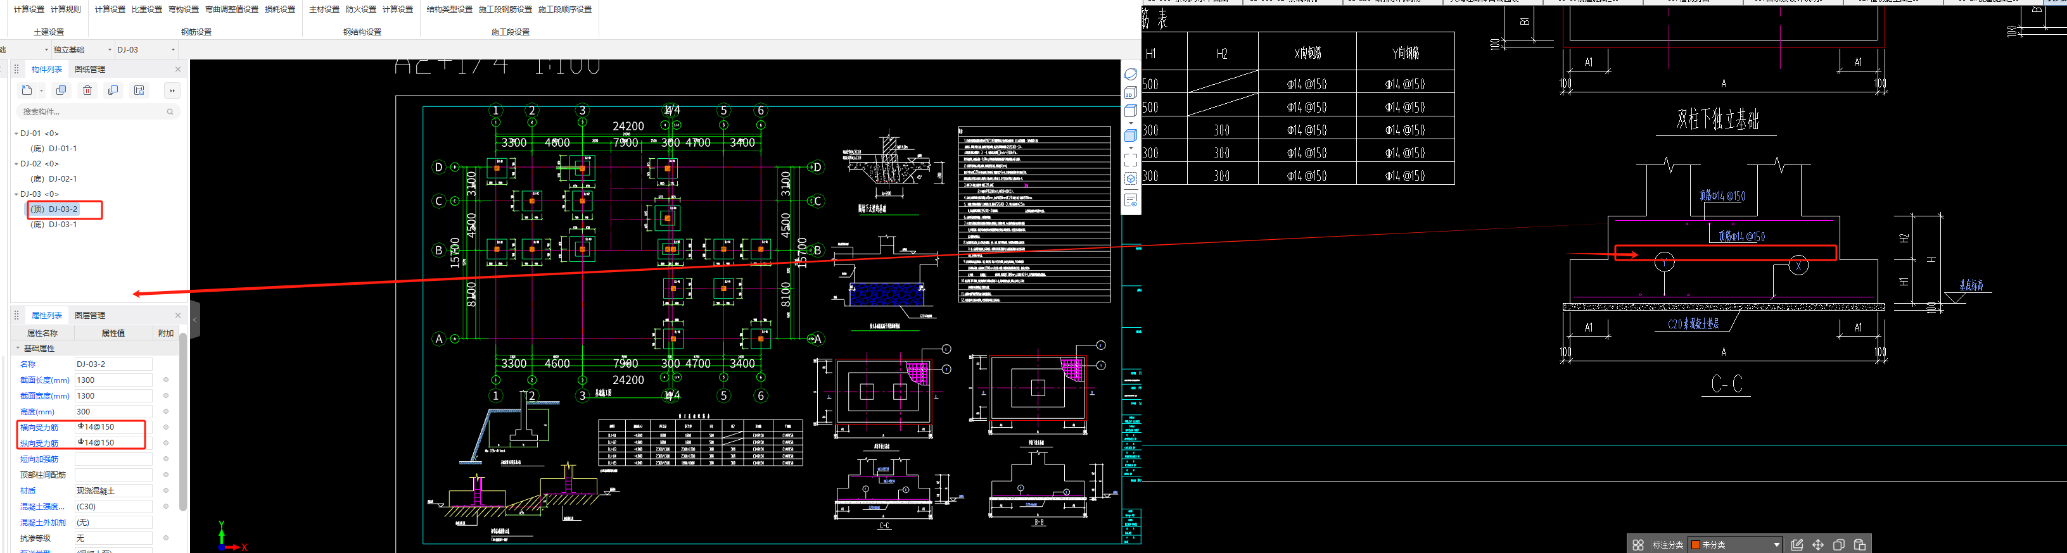Screen dimensions: 2067x553
Task: Click the 横向受力筋 value field
Action: [113, 427]
